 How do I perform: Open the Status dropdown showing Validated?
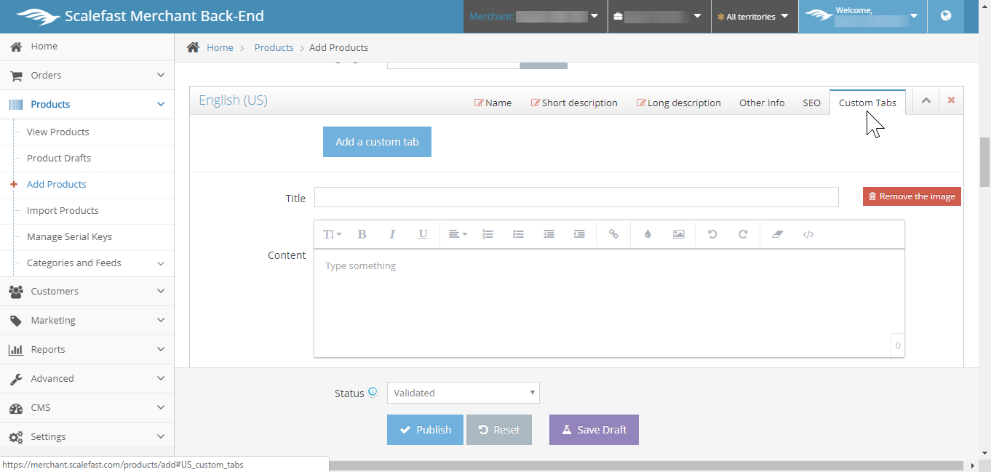coord(463,393)
